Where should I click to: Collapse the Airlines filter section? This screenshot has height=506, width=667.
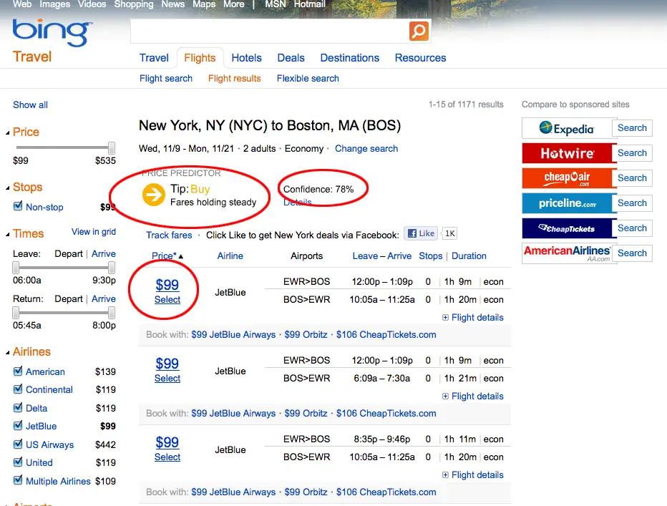[x=8, y=353]
